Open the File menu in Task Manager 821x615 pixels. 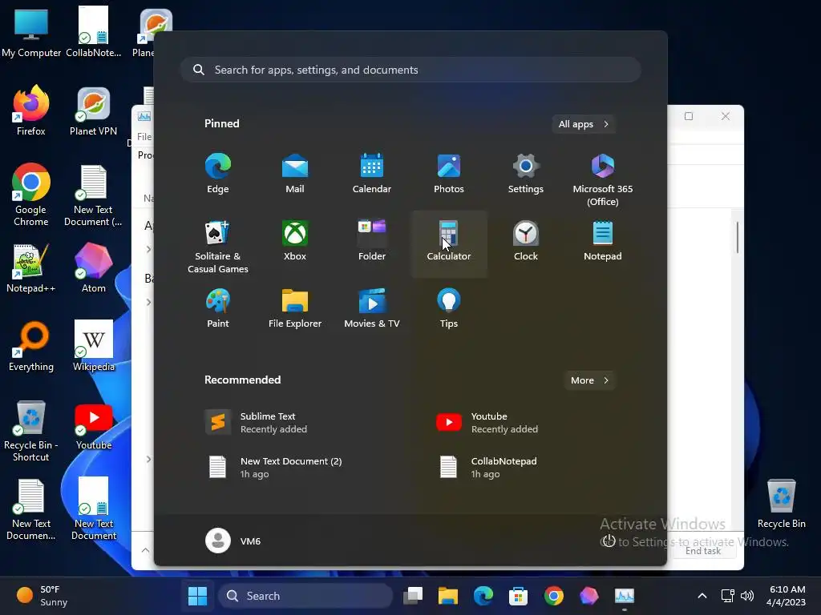pos(144,136)
